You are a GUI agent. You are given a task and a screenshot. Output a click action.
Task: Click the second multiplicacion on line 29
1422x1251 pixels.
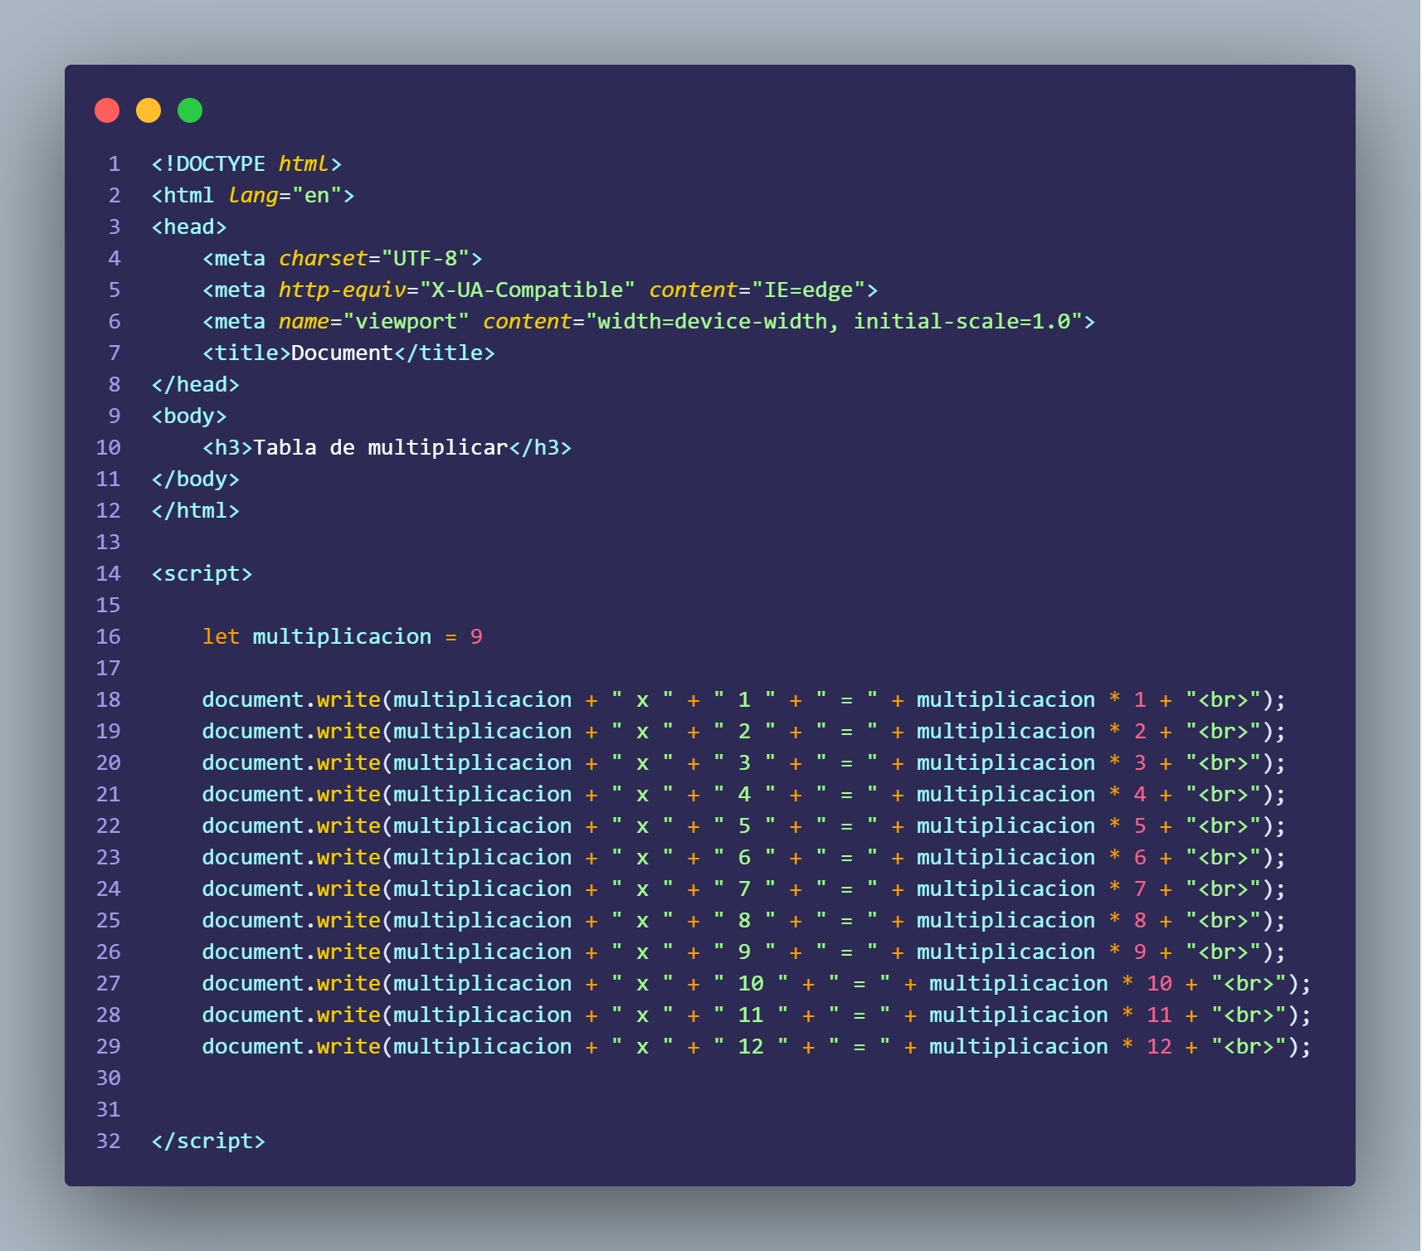(1019, 1046)
